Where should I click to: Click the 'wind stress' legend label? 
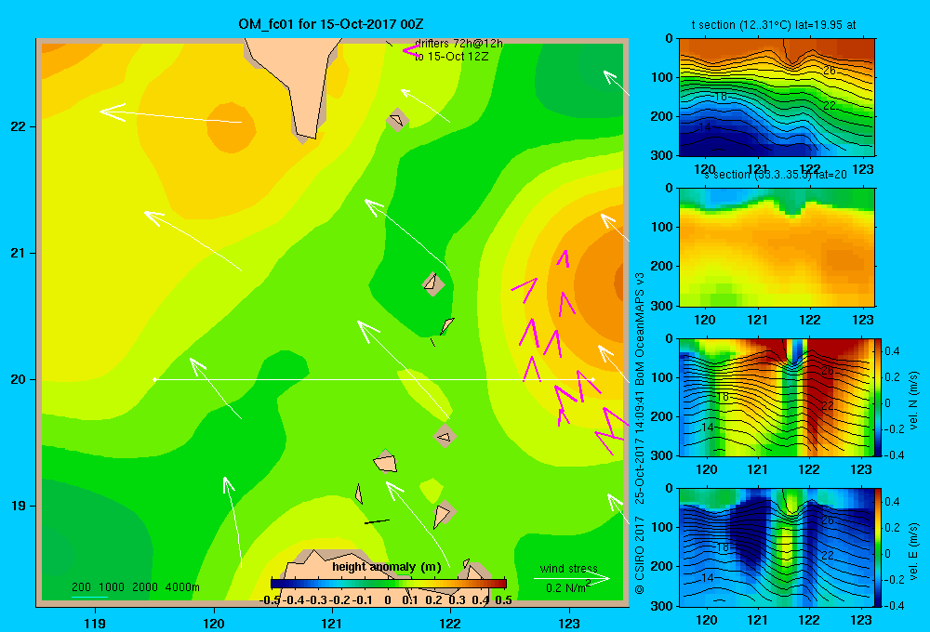pos(569,568)
